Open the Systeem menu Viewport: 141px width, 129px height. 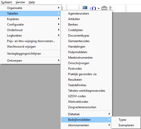pos(7,2)
